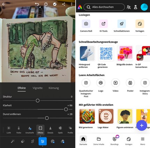Open the blue profile avatar
The height and width of the screenshot is (148, 150).
pos(144,7)
